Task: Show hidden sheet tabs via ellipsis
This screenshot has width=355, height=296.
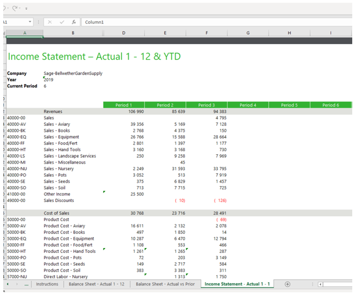Action: click(x=26, y=284)
